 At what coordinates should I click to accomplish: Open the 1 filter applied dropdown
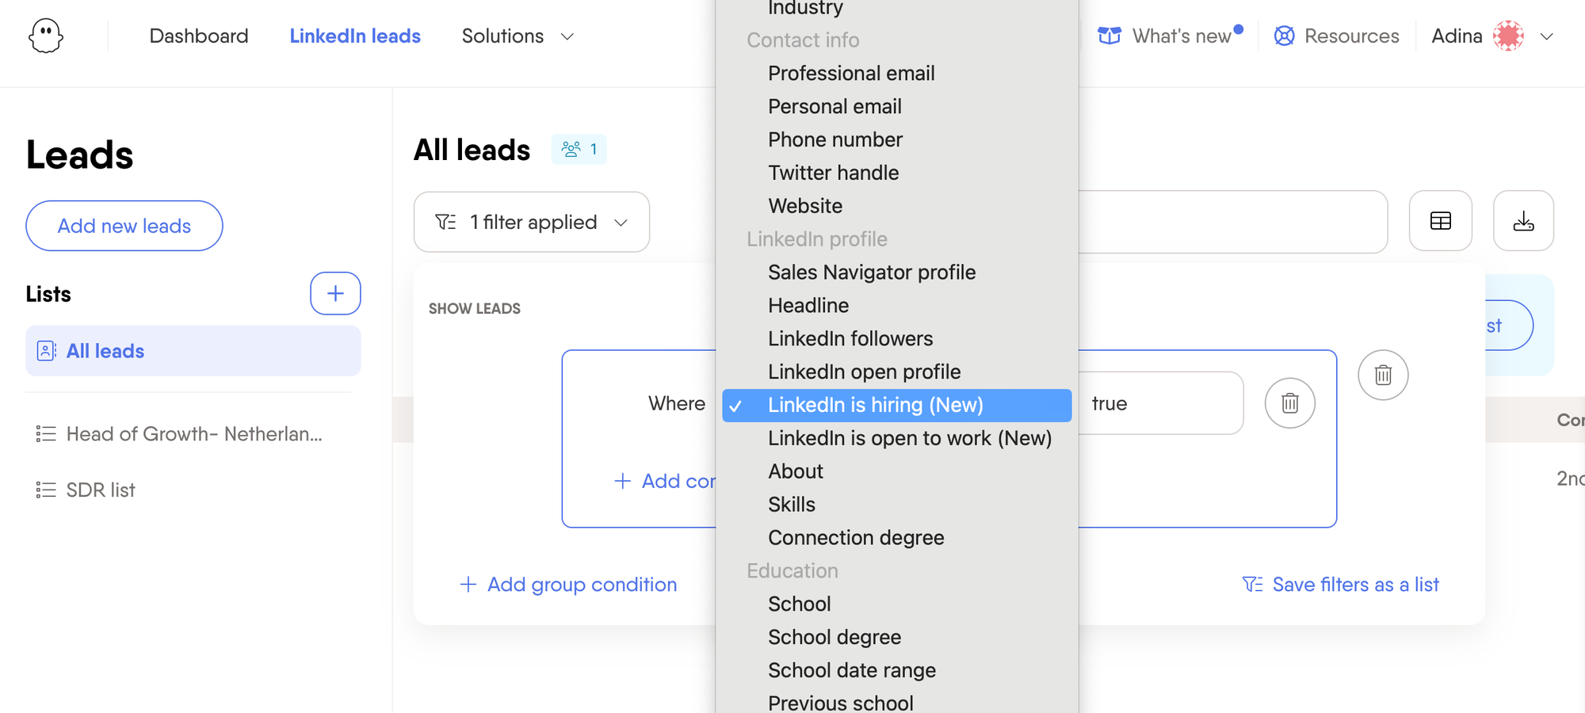[x=531, y=222]
